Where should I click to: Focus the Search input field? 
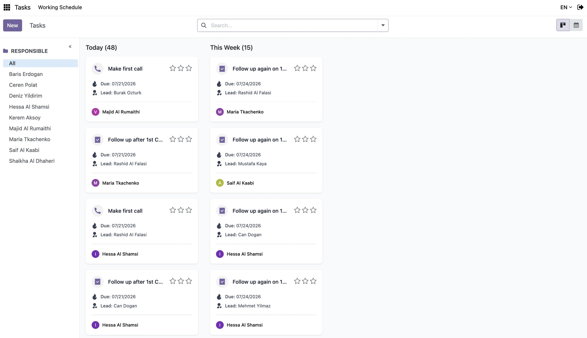click(x=292, y=25)
